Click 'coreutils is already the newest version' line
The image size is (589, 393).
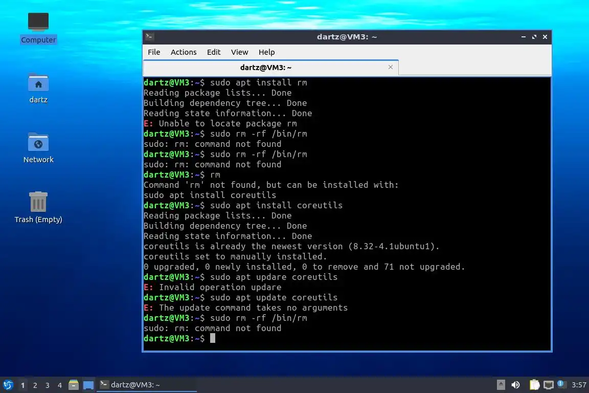click(x=291, y=246)
